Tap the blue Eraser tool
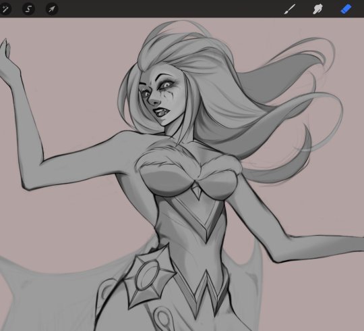 tap(346, 9)
